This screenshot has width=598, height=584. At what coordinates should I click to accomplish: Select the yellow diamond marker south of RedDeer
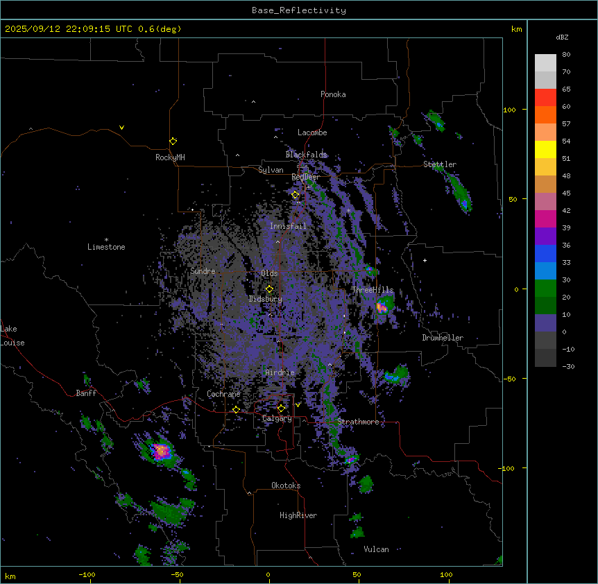click(296, 194)
